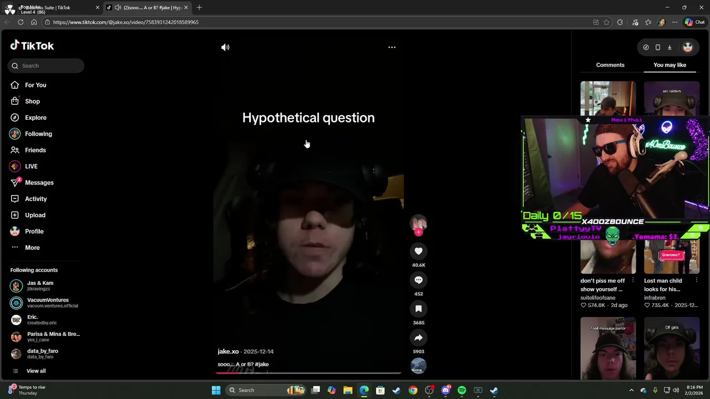The width and height of the screenshot is (710, 399).
Task: Open the Windows Start menu
Action: (x=216, y=390)
